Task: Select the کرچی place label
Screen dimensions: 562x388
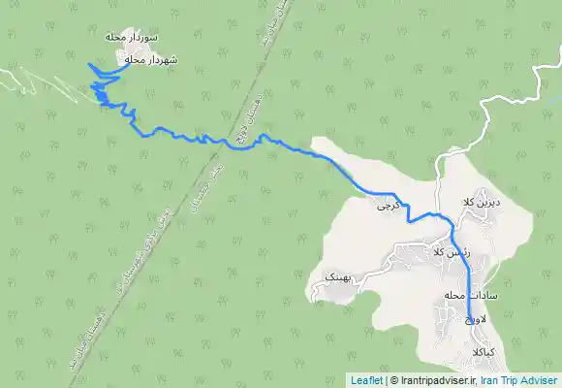Action: tap(389, 207)
